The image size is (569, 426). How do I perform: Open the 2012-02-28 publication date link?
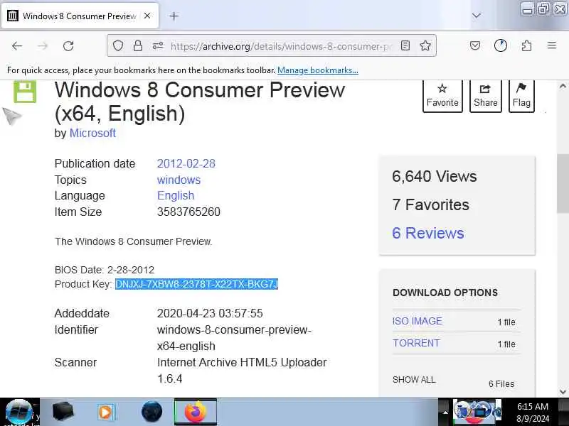186,163
